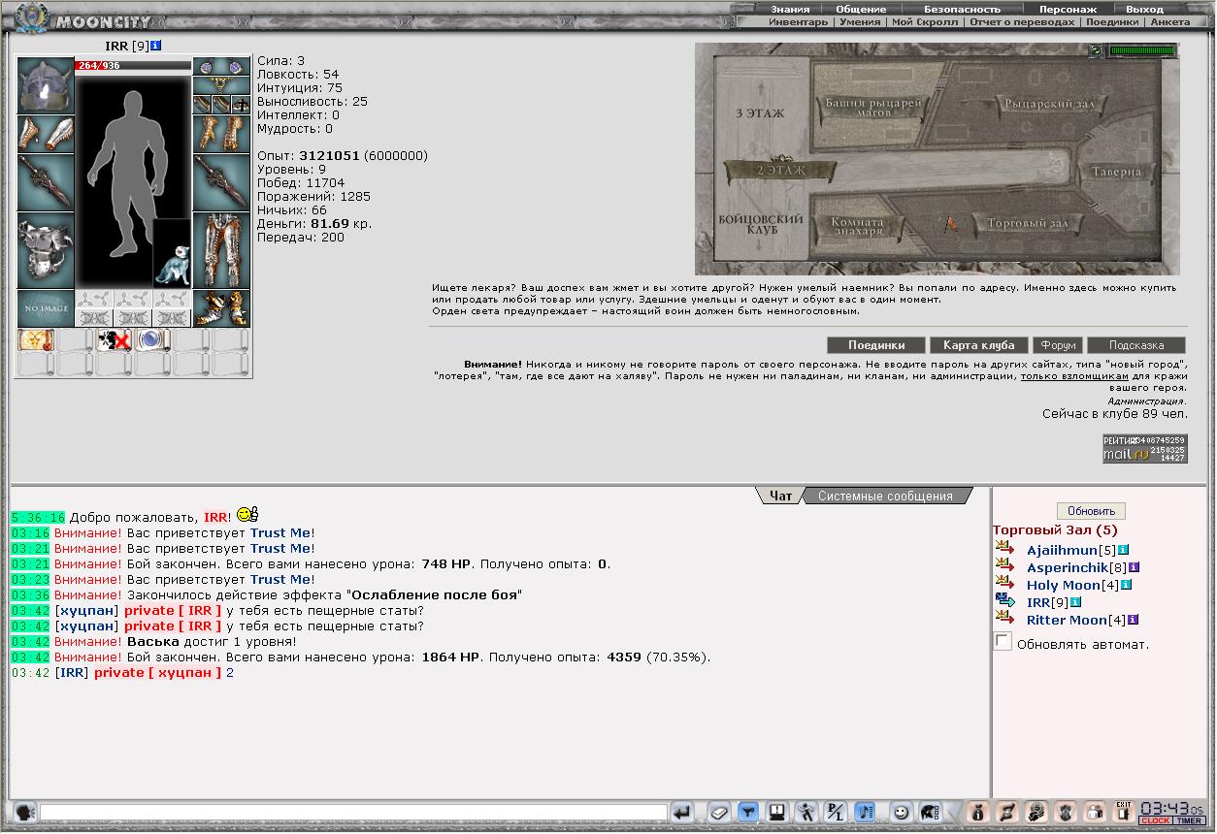The width and height of the screenshot is (1217, 834).
Task: Open the Персонаж menu
Action: click(x=1068, y=9)
